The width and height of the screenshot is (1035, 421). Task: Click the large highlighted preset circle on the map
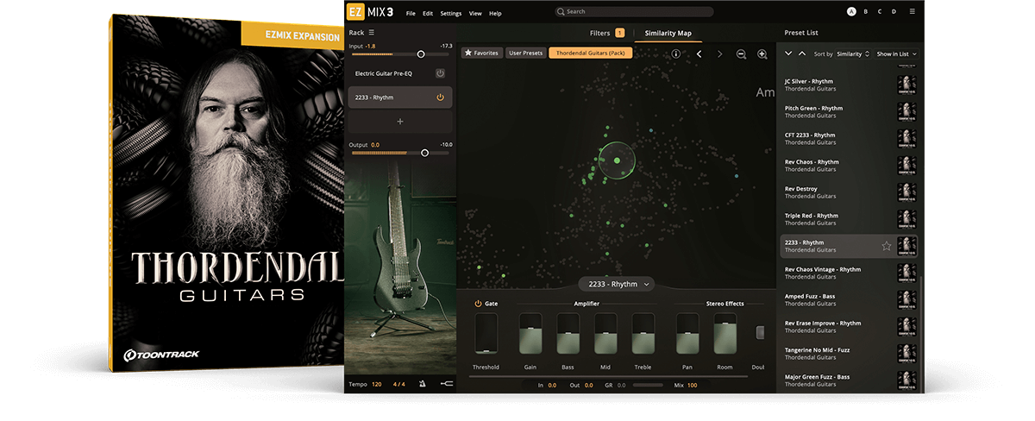pos(617,160)
